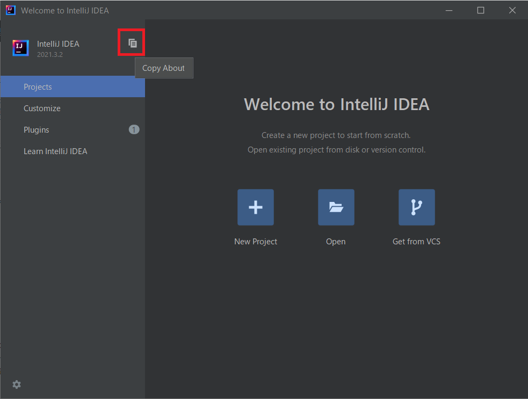Close the Welcome to IntelliJ IDEA window
The width and height of the screenshot is (528, 399).
(512, 10)
